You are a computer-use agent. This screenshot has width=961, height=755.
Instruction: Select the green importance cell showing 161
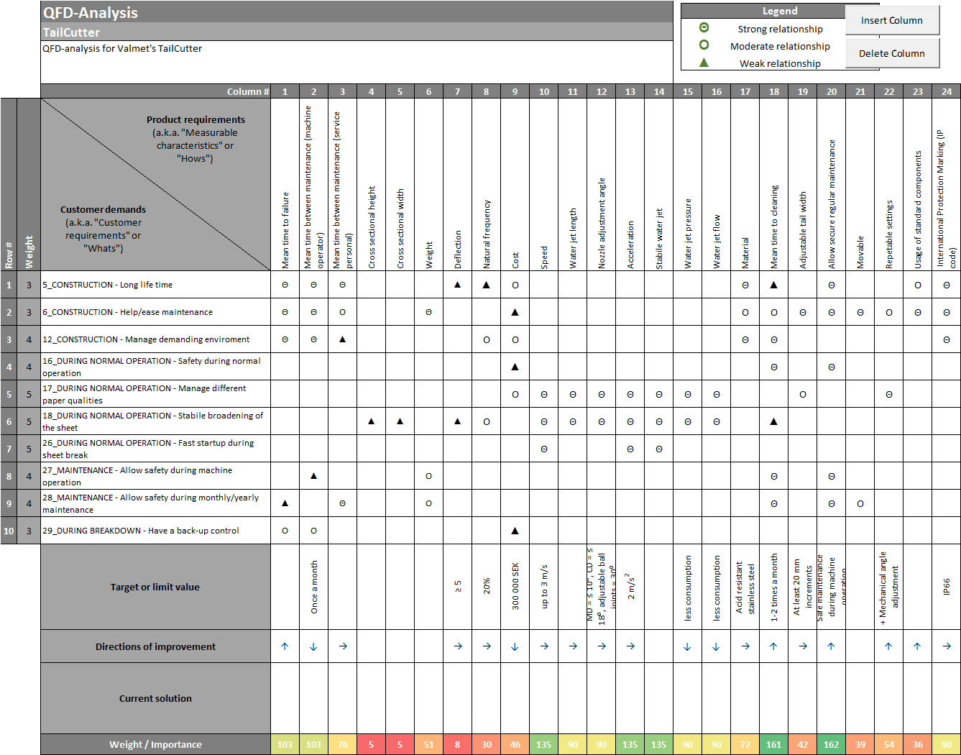coord(773,744)
